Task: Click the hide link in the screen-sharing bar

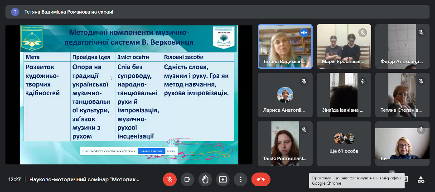Action: 171,151
